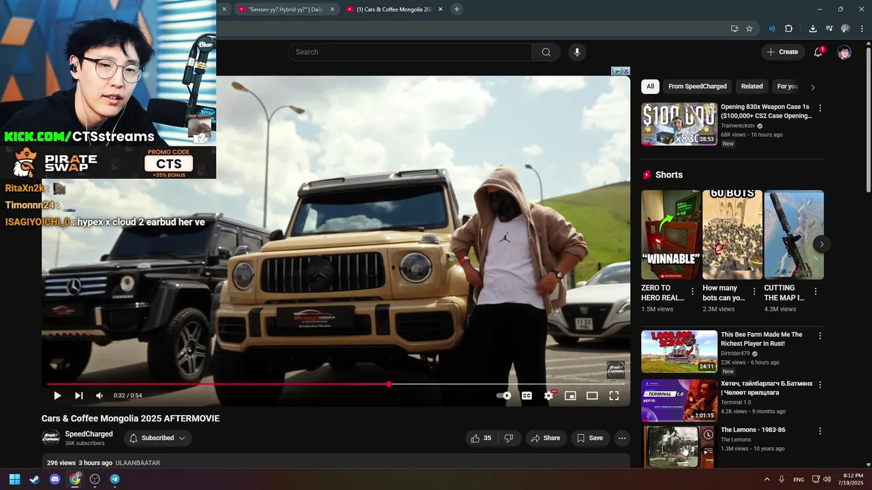Toggle the autoplay switch in the player
The height and width of the screenshot is (490, 872).
(x=503, y=395)
